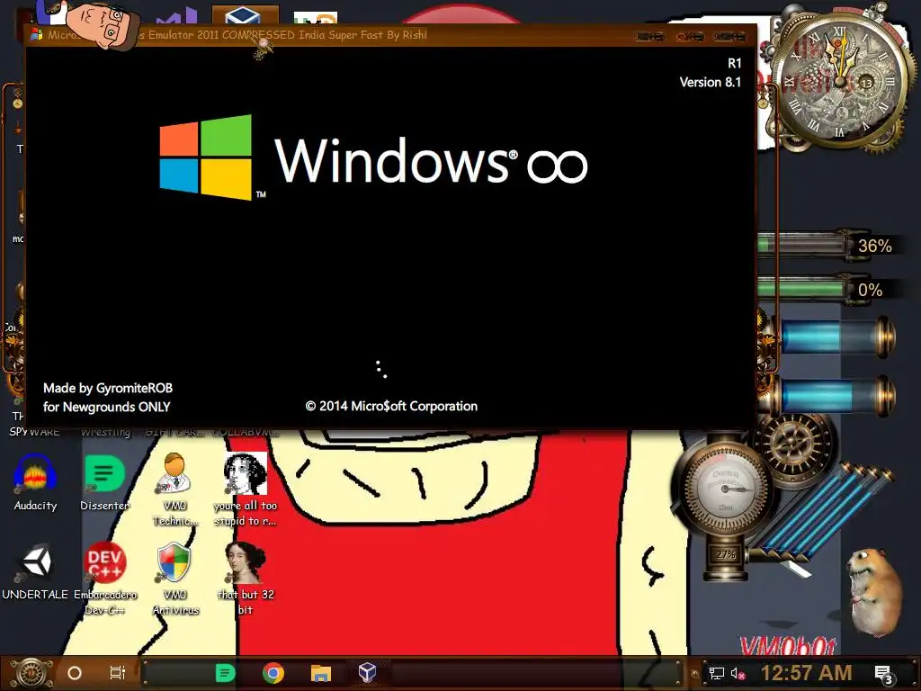Click 'for Newgrounds ONLY' text
The image size is (921, 691).
107,407
